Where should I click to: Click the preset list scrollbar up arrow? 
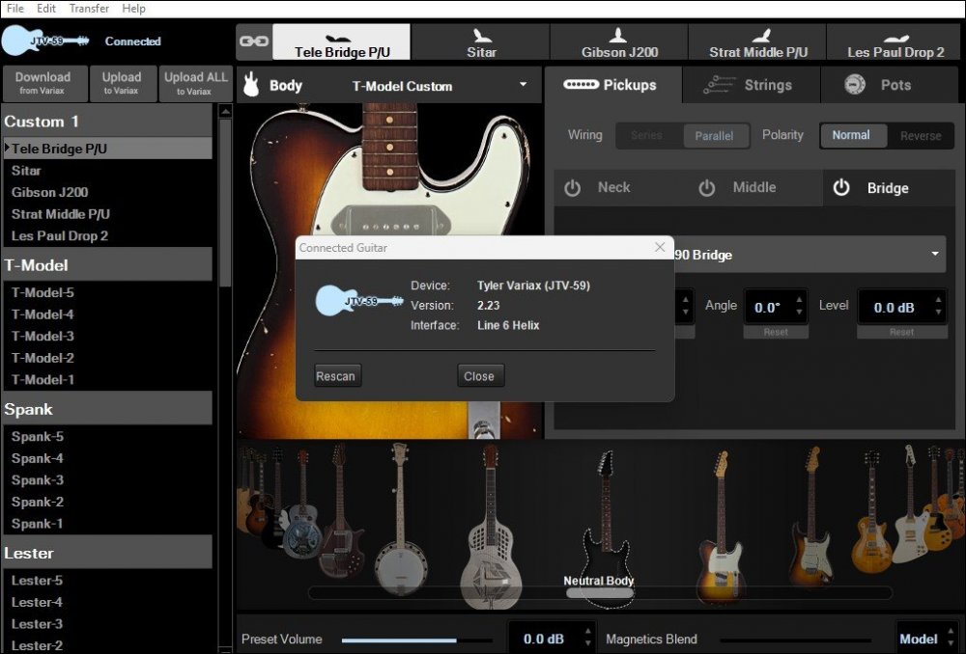[225, 111]
